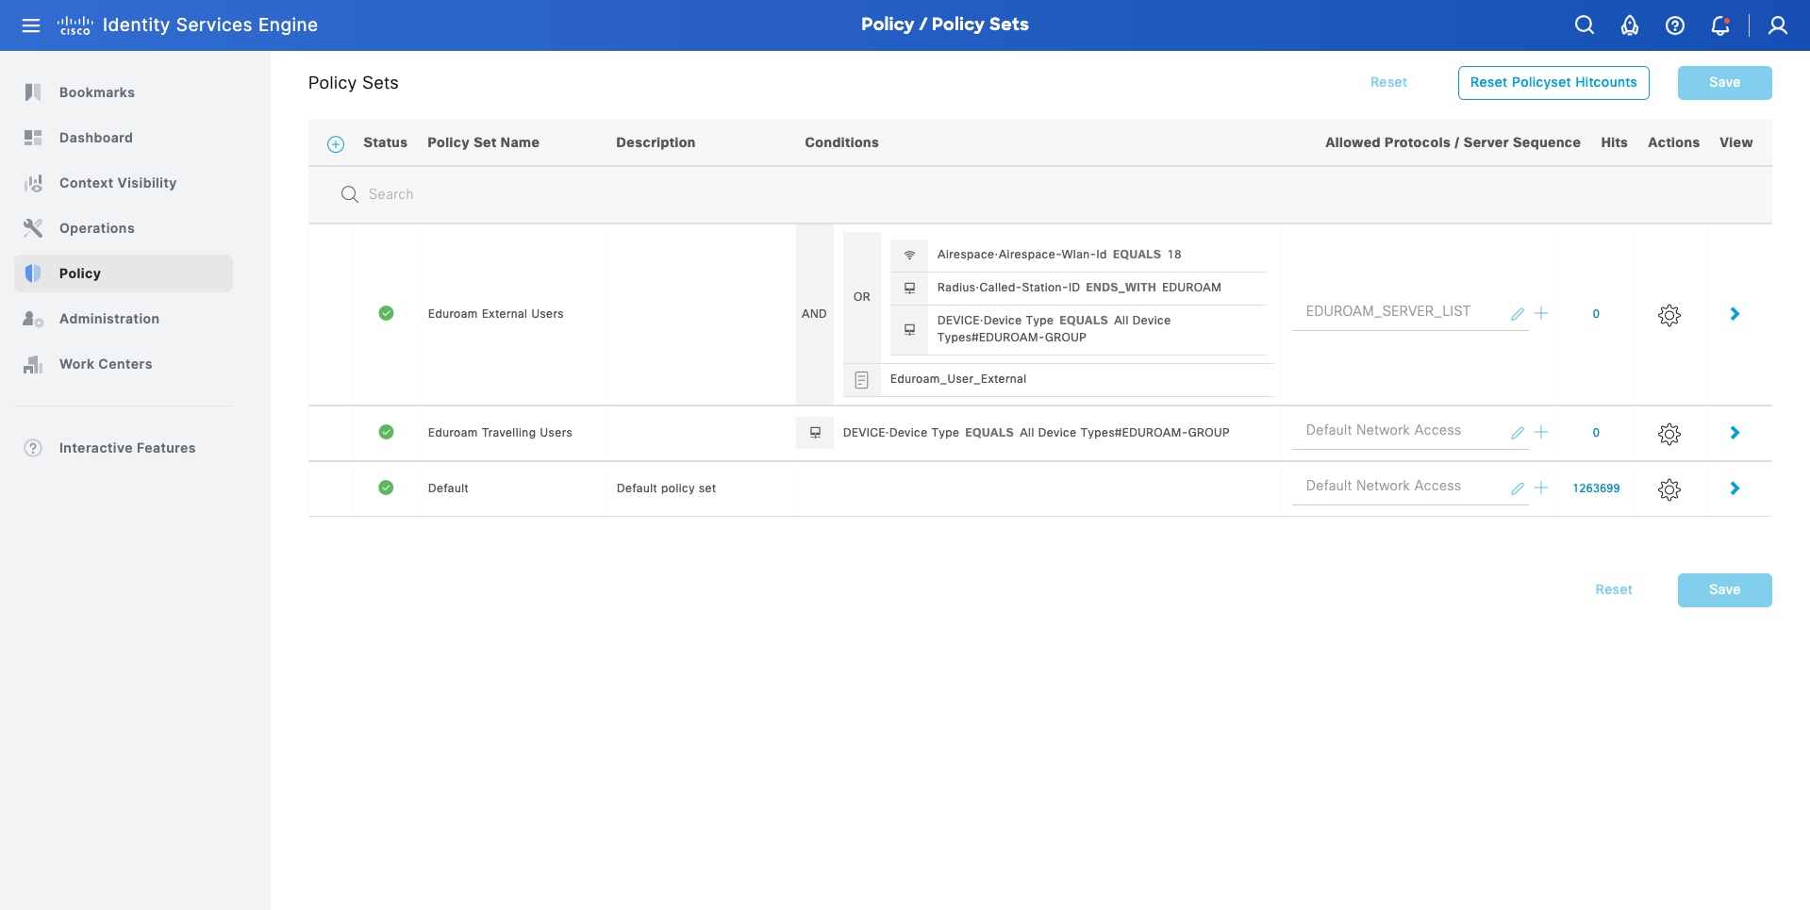
Task: Click the Reset Policyset Hitcounts button
Action: click(x=1553, y=83)
